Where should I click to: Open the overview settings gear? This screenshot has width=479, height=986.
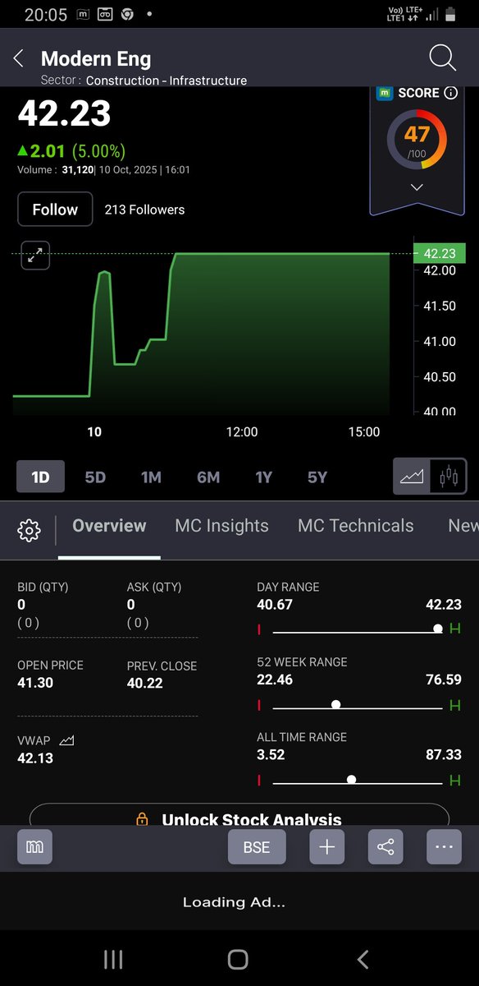(x=29, y=531)
